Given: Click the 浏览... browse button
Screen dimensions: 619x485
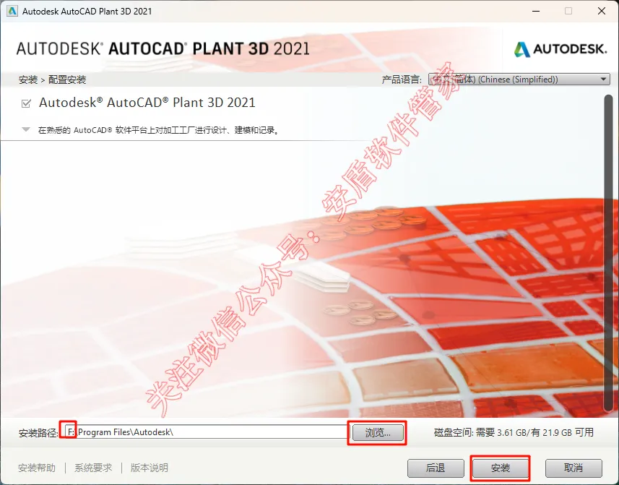Looking at the screenshot, I should point(378,432).
